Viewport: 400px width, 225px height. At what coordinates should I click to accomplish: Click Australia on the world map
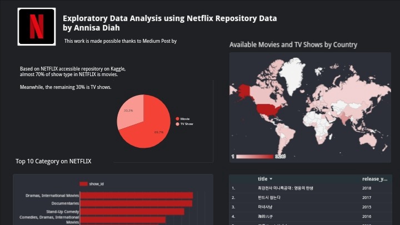(x=369, y=140)
